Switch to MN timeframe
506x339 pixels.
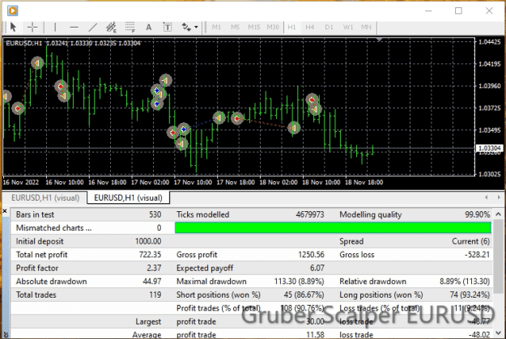pos(366,27)
